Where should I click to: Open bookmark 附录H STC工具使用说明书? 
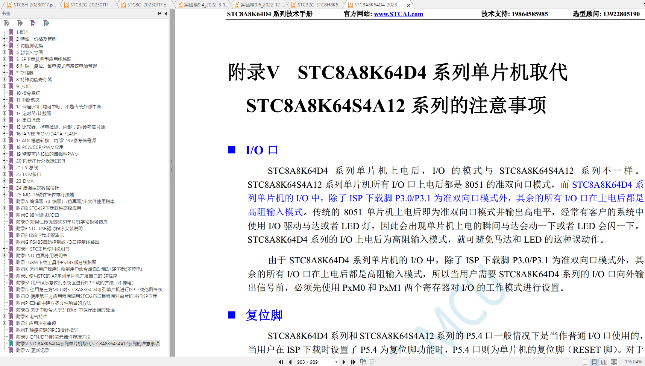tap(42, 249)
